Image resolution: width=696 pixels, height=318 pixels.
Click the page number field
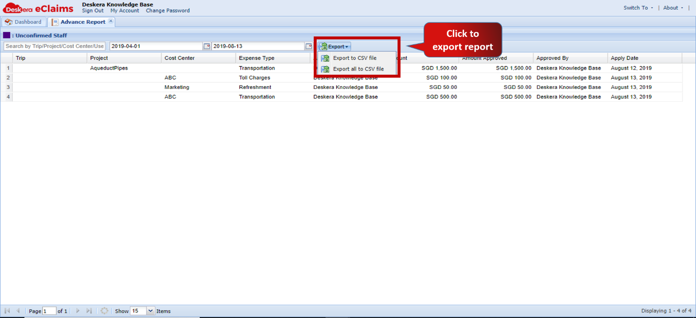coord(49,311)
